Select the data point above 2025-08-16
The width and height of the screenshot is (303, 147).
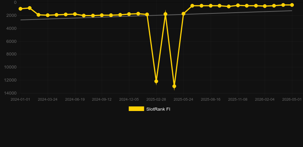(x=211, y=6)
